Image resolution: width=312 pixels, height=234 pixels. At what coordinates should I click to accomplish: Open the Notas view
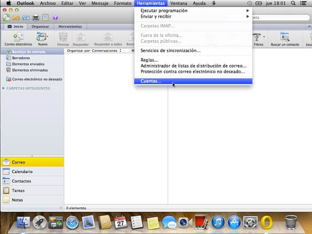pyautogui.click(x=32, y=200)
